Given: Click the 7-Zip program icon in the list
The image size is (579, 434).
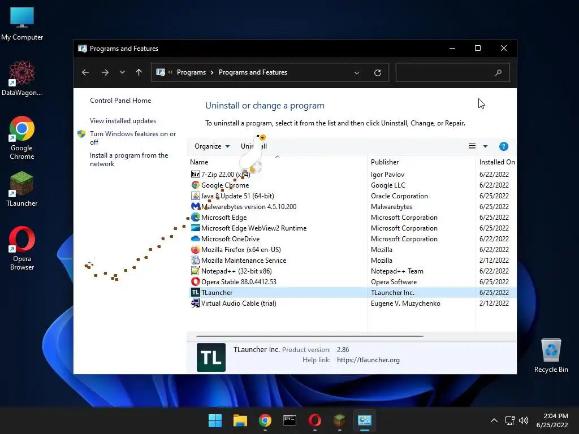Looking at the screenshot, I should [x=195, y=174].
